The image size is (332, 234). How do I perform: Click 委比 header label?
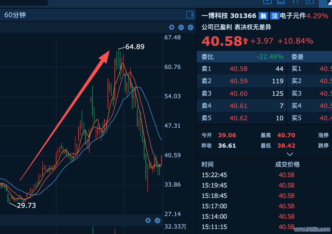(x=207, y=57)
